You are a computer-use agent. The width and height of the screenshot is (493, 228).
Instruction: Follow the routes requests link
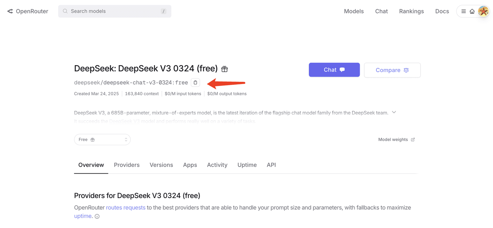pos(126,208)
